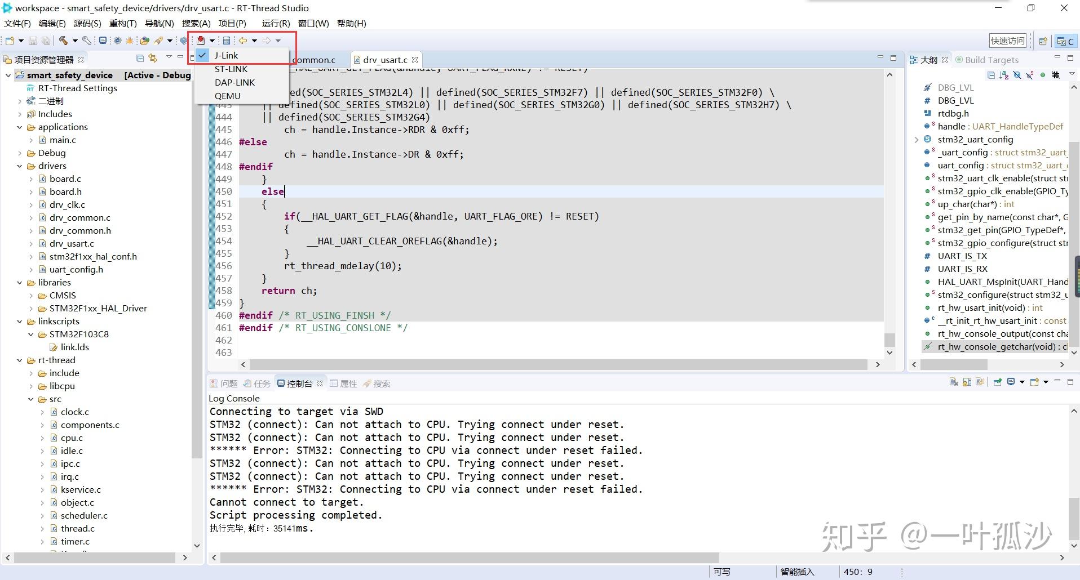Choose QEMU from debugger list
The height and width of the screenshot is (580, 1080).
(x=242, y=96)
